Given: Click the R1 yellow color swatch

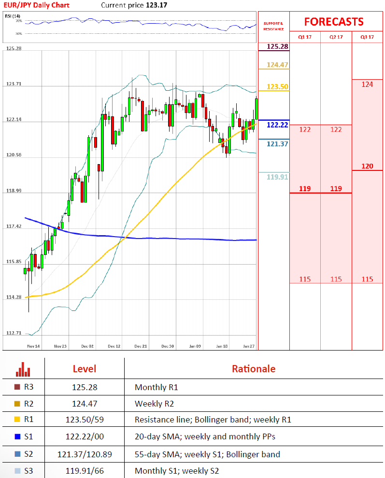Looking at the screenshot, I should click(x=17, y=420).
